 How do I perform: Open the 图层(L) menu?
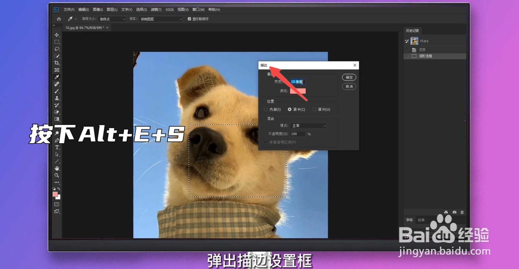(112, 10)
